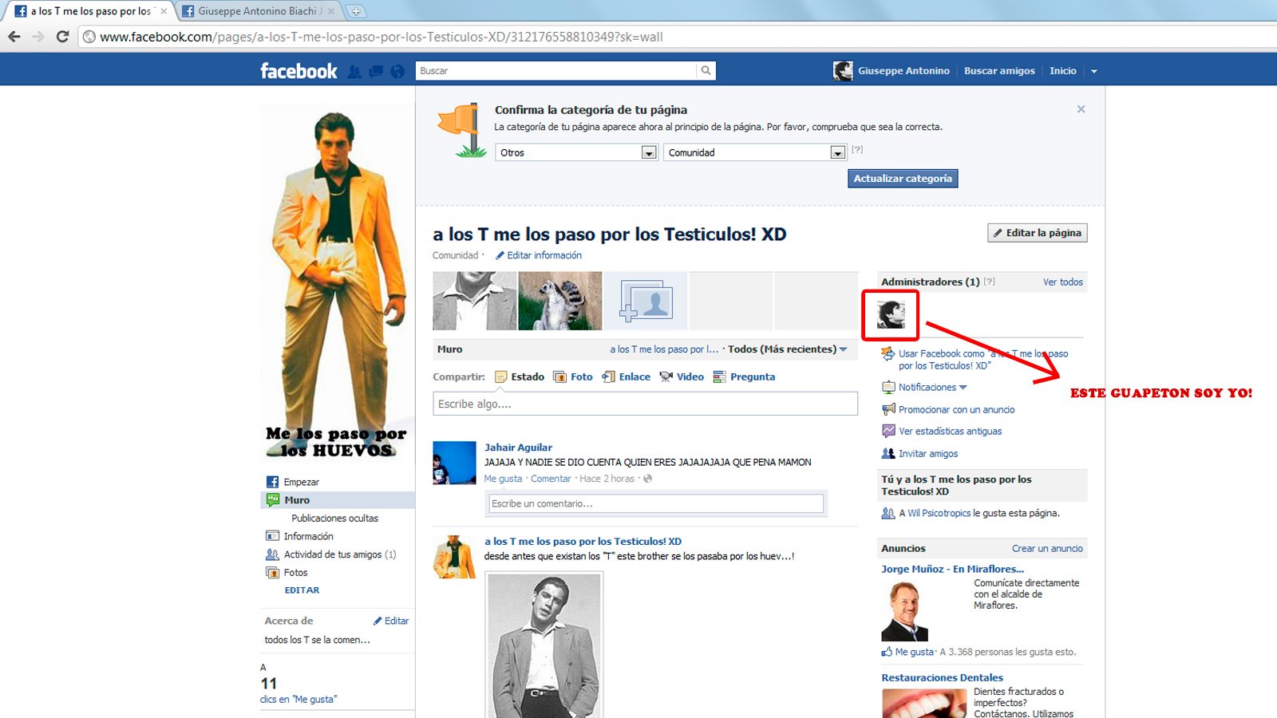Click Comentar under Jahair Aguilar's post
Image resolution: width=1277 pixels, height=718 pixels.
pos(551,479)
